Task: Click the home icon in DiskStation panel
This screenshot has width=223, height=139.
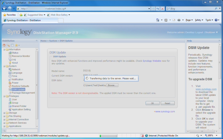Action: click(x=4, y=45)
